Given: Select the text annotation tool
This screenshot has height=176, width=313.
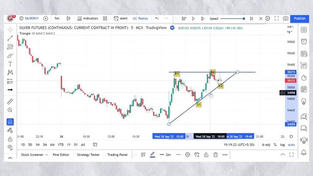Looking at the screenshot, I should coord(10,64).
